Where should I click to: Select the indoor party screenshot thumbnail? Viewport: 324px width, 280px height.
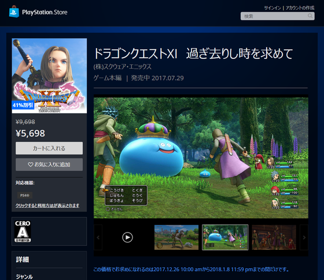coord(274,237)
